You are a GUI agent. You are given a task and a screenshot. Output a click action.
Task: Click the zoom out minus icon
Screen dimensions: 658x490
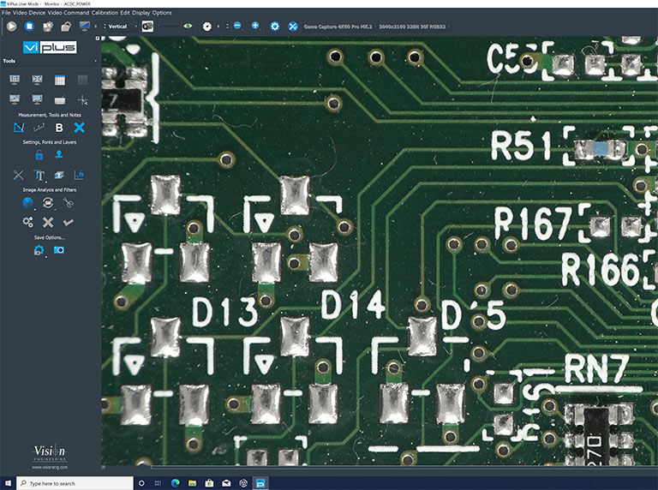tap(237, 27)
